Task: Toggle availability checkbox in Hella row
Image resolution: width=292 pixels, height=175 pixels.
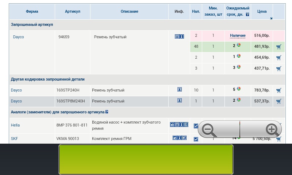Action: click(196, 126)
